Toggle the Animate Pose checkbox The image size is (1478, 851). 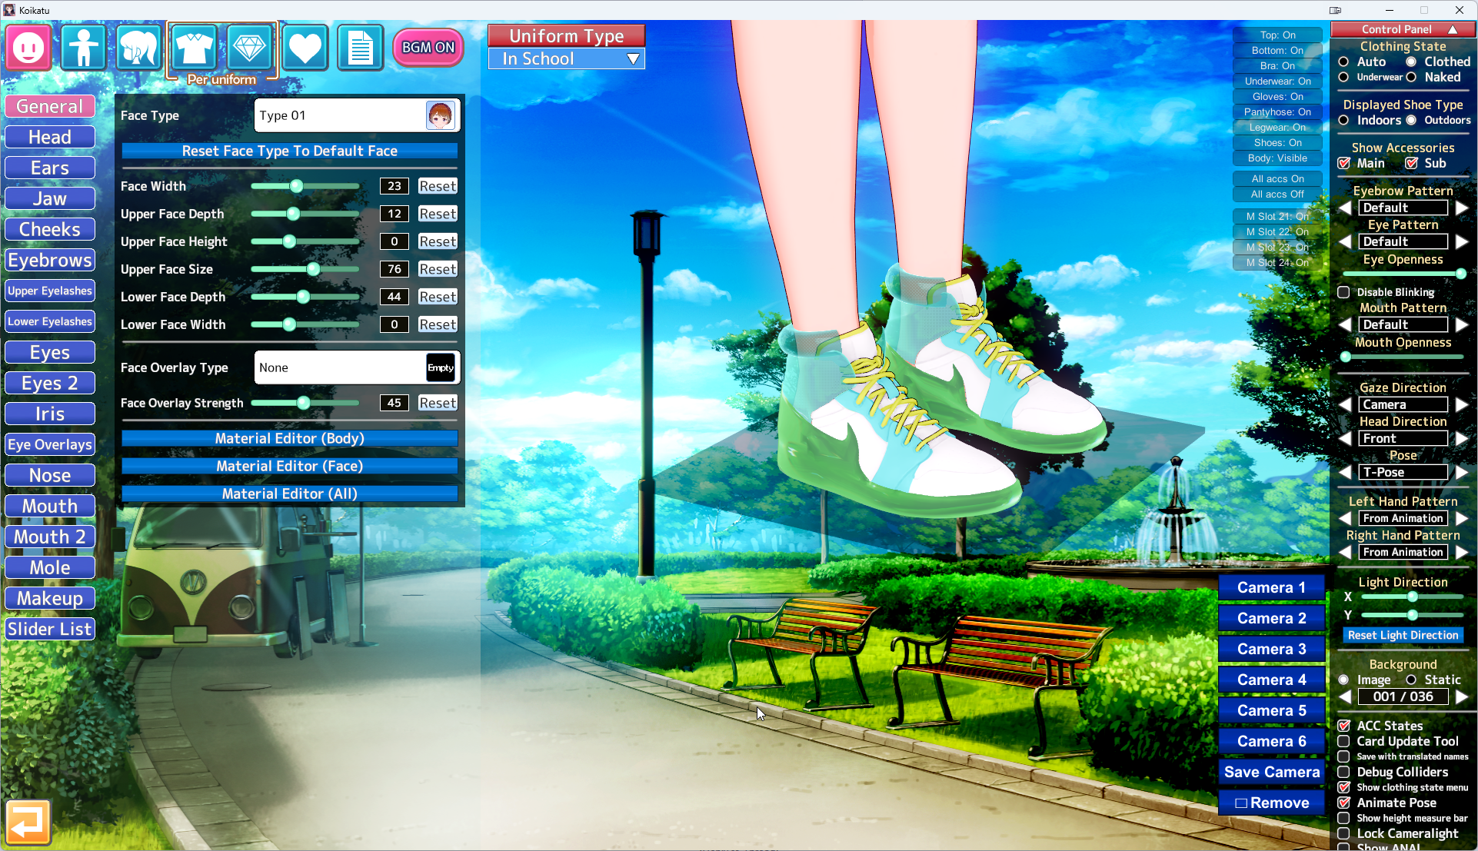[1343, 803]
